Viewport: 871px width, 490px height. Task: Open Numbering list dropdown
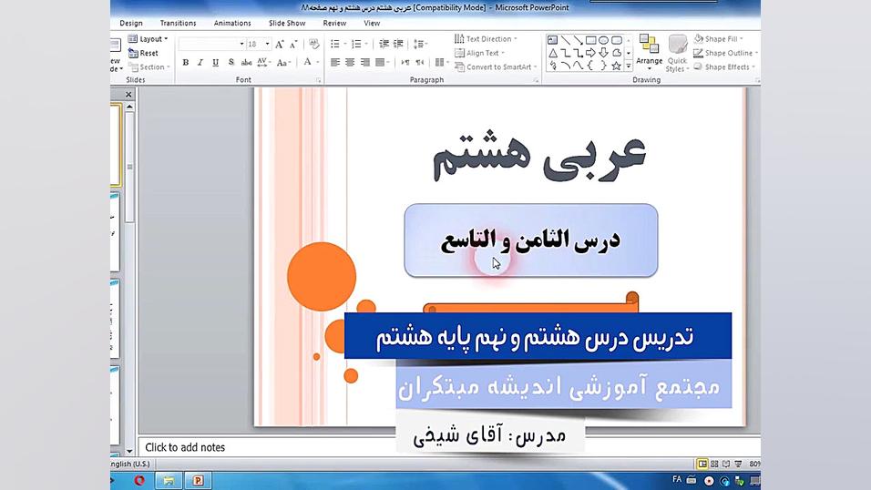point(359,44)
